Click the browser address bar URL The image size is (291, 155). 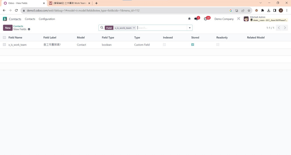tap(83, 10)
